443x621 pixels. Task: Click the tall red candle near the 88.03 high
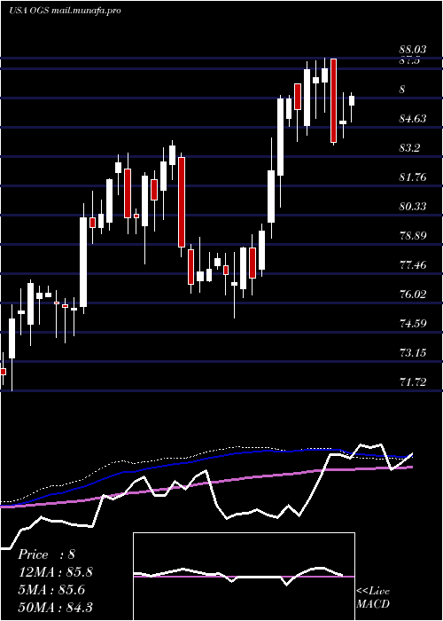(333, 100)
